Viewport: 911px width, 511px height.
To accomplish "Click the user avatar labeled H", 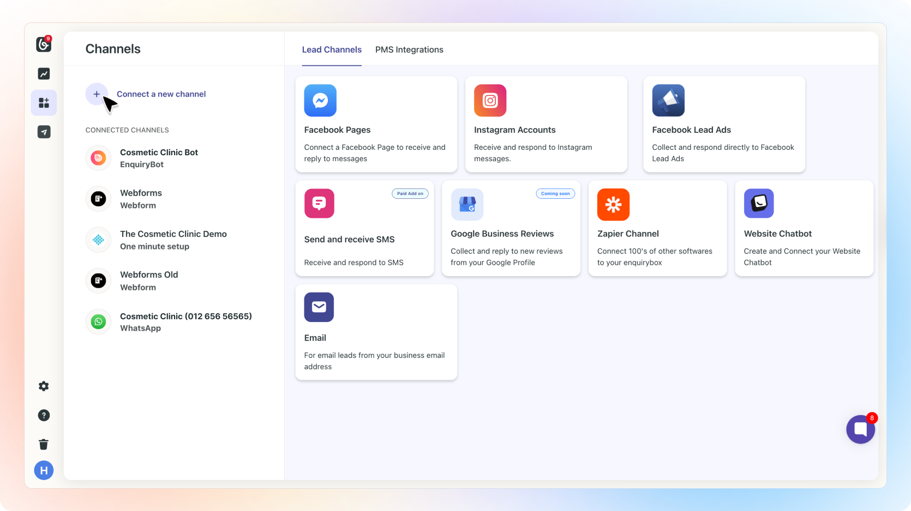I will click(44, 470).
